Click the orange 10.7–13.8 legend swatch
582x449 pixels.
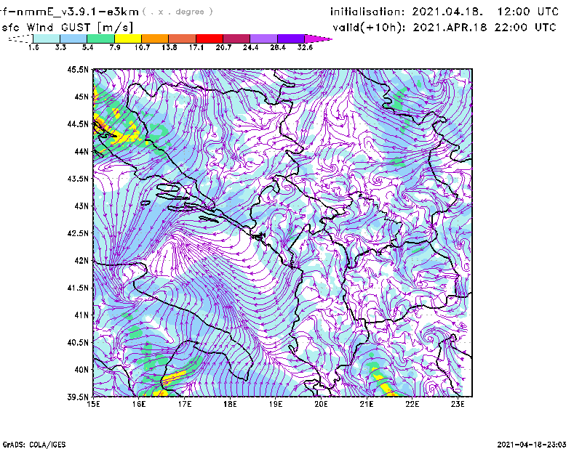pyautogui.click(x=155, y=39)
